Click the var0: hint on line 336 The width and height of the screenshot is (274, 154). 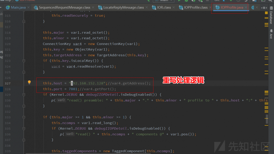coord(70,134)
